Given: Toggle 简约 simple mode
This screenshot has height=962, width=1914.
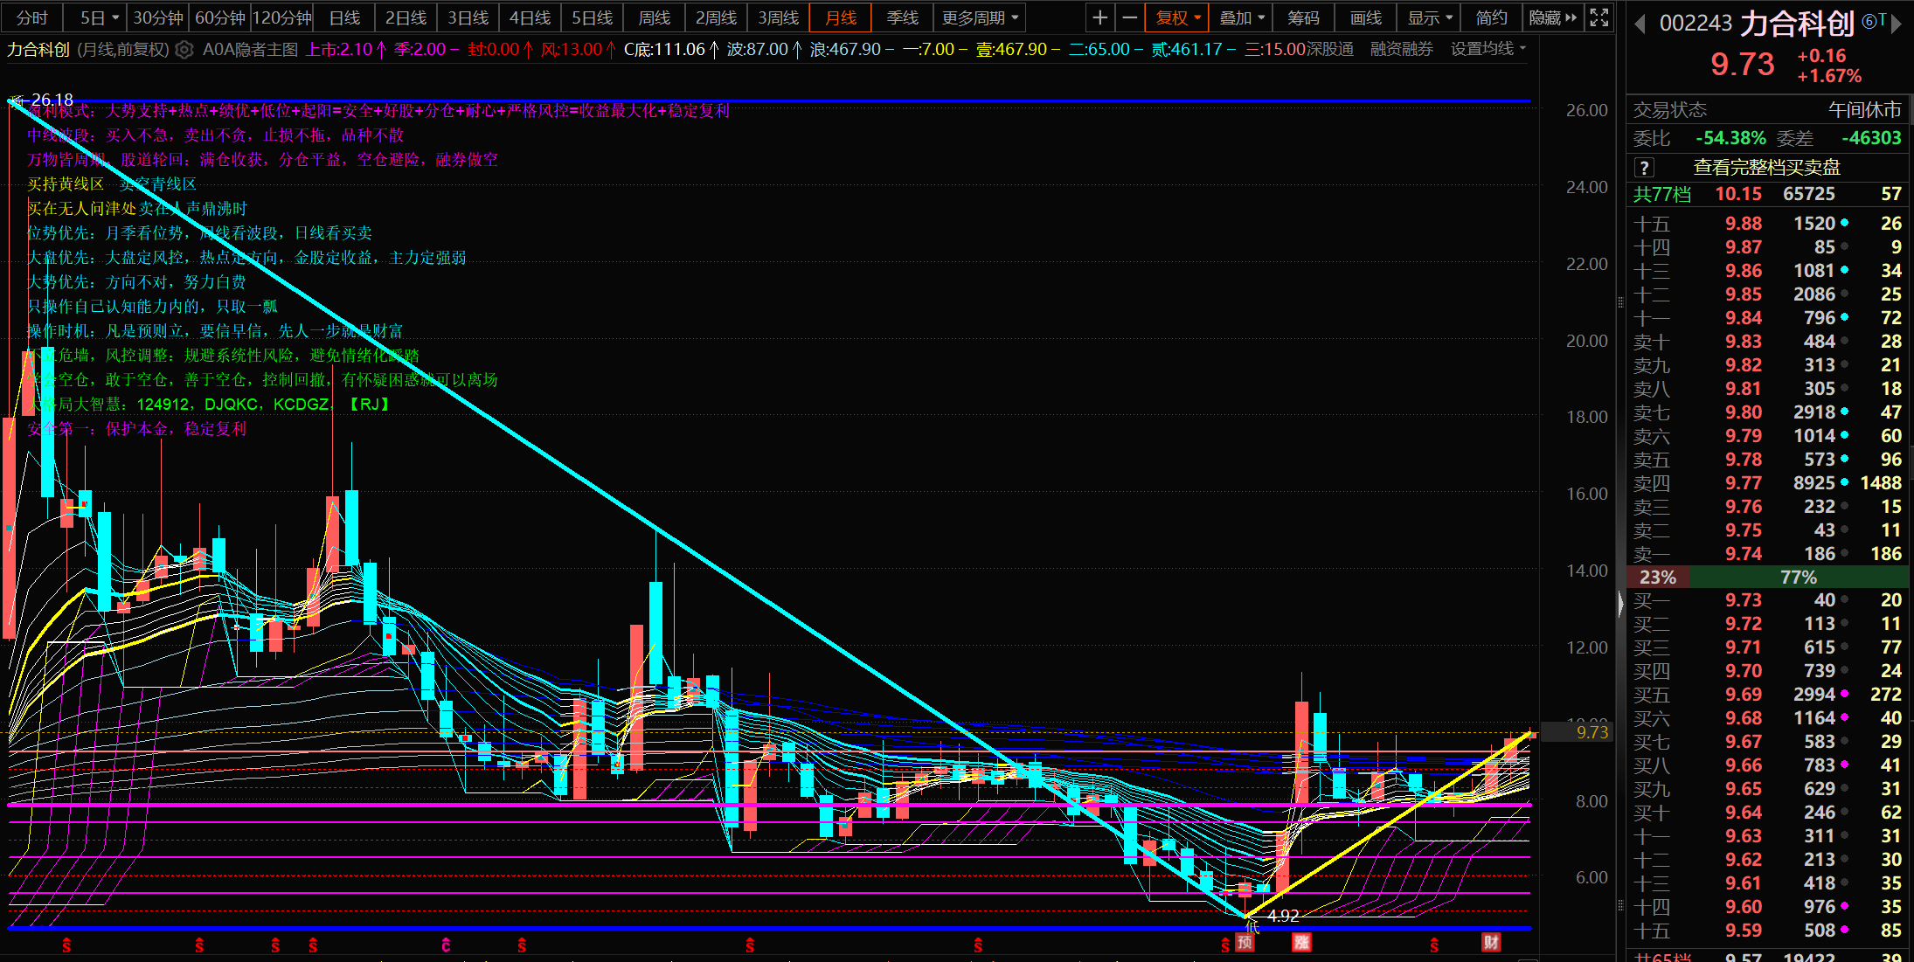Looking at the screenshot, I should [x=1491, y=17].
